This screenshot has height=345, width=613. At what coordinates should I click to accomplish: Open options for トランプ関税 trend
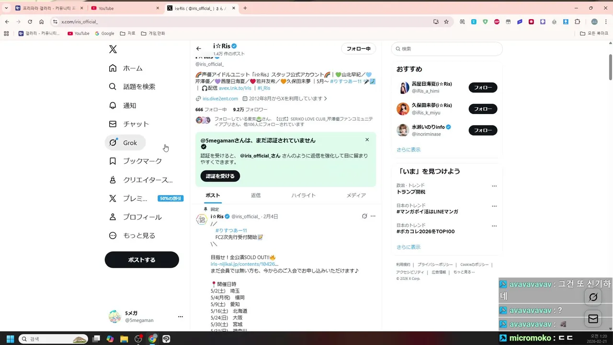pos(494,186)
